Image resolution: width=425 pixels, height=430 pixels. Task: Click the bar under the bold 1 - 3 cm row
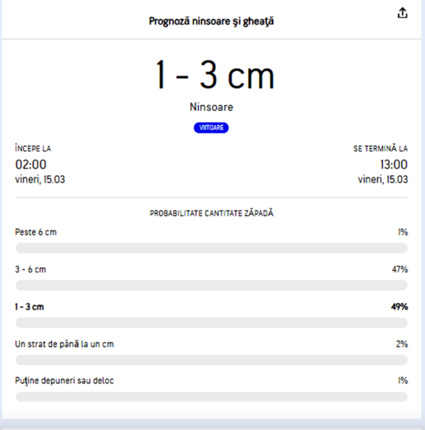211,323
